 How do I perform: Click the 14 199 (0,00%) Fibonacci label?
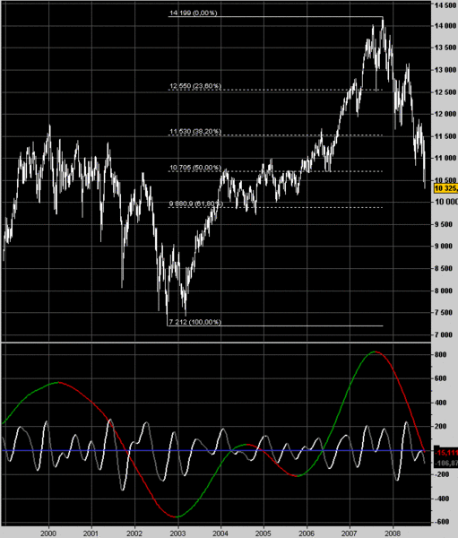[194, 13]
